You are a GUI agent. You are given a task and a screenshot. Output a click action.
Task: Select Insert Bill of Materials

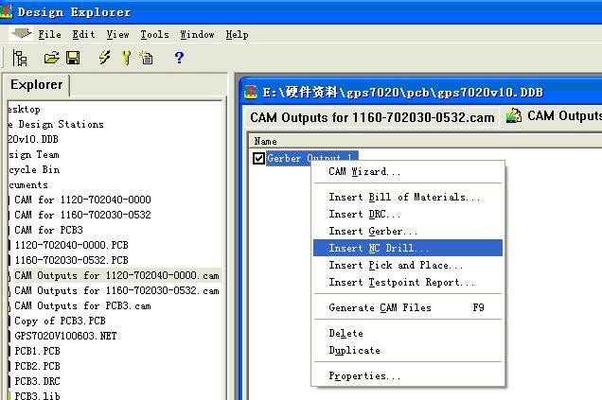tap(408, 197)
